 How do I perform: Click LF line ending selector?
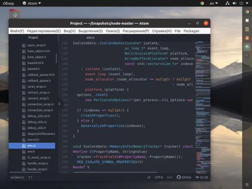coord(149,177)
